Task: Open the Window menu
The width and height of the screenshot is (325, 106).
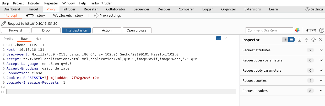Action: (x=69, y=3)
